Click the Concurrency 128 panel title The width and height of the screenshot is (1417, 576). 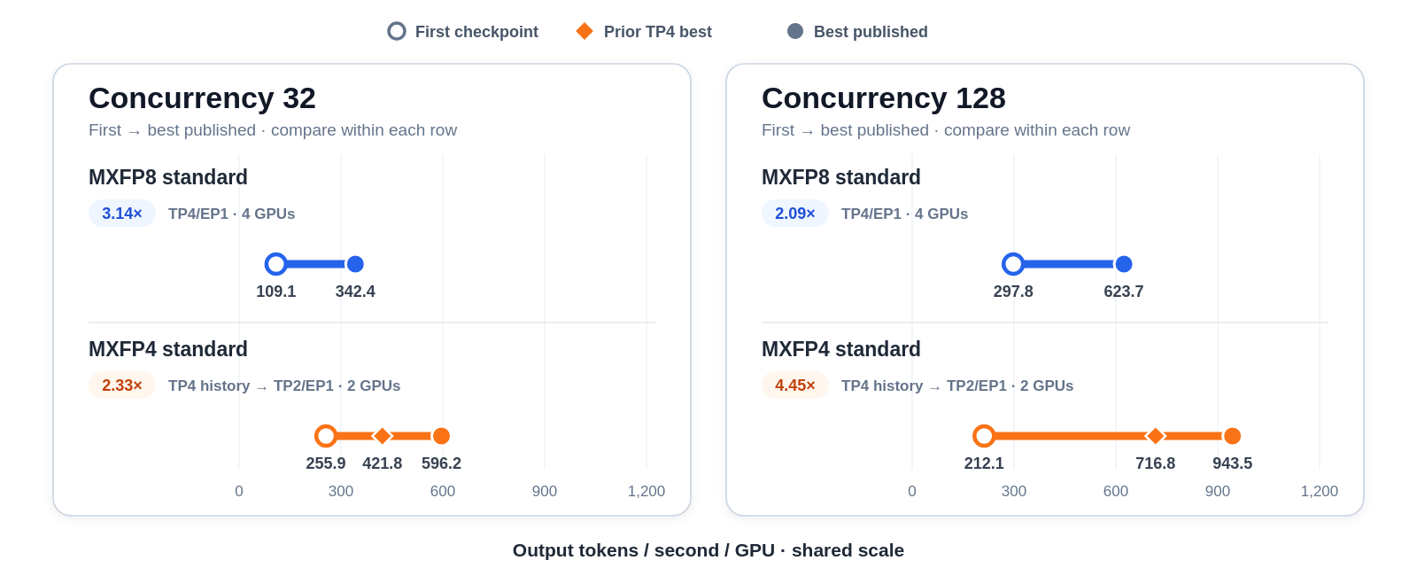[x=884, y=97]
